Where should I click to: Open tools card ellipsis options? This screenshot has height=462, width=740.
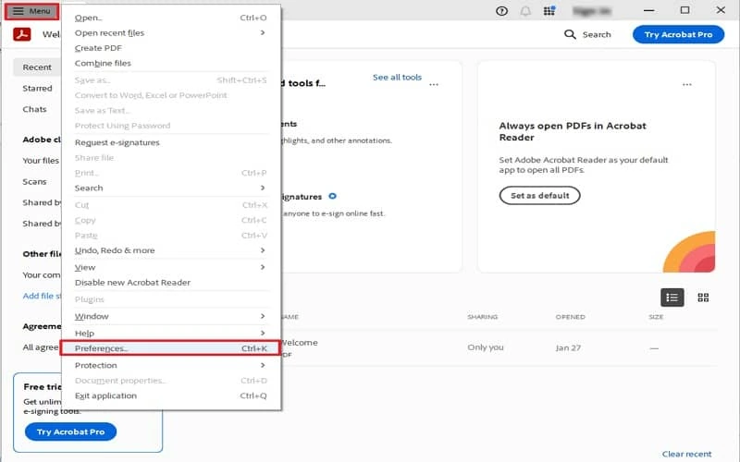point(434,84)
